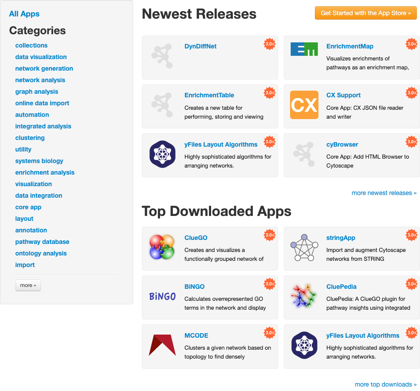Open the cyBrowser app title link
The image size is (420, 391).
pyautogui.click(x=342, y=144)
